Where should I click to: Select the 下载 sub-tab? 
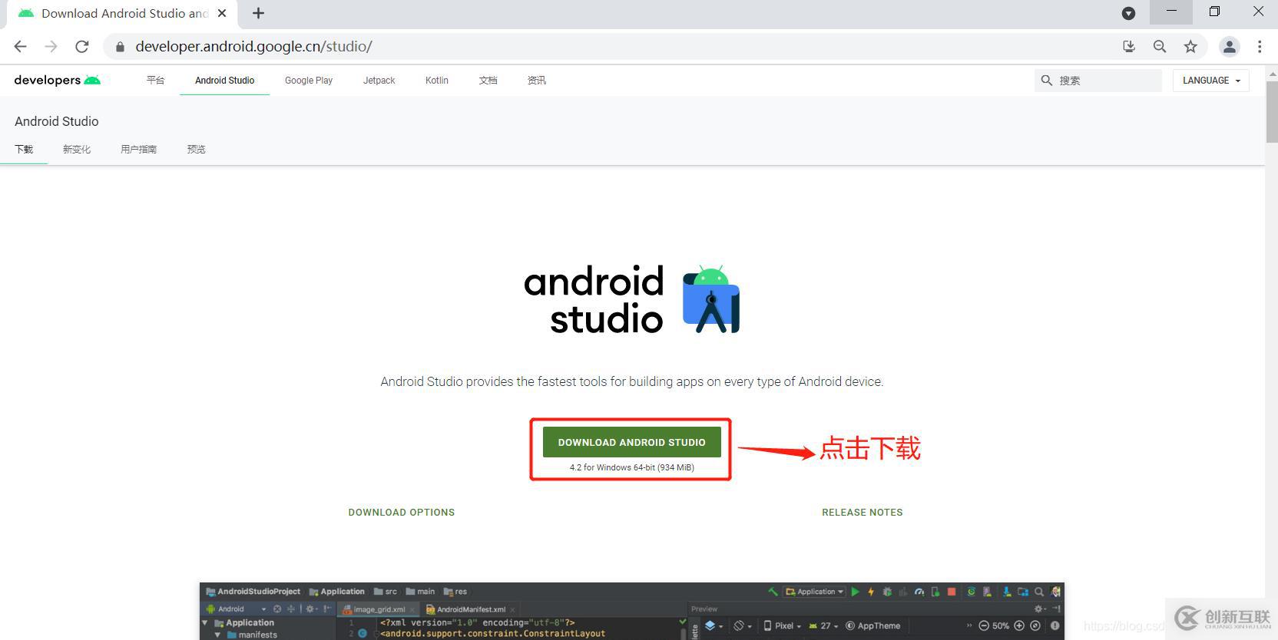pos(24,149)
